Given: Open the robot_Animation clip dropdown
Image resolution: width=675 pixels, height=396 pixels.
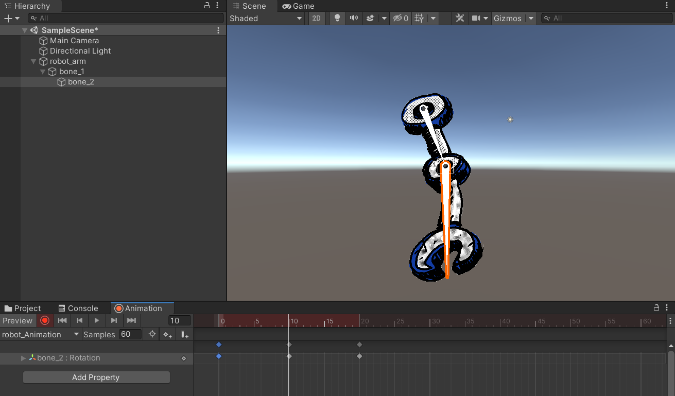Looking at the screenshot, I should point(40,335).
